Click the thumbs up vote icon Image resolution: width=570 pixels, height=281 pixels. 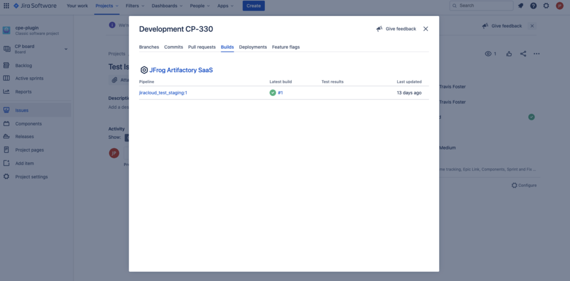[x=509, y=54]
